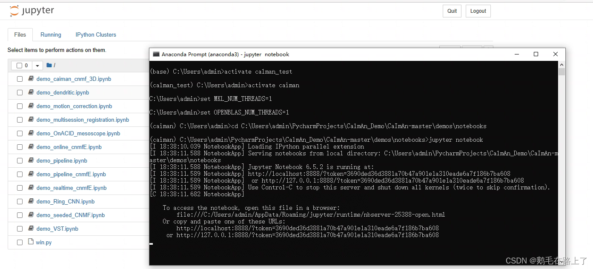Switch to the IPython Clusters tab
The image size is (593, 269).
pyautogui.click(x=96, y=34)
